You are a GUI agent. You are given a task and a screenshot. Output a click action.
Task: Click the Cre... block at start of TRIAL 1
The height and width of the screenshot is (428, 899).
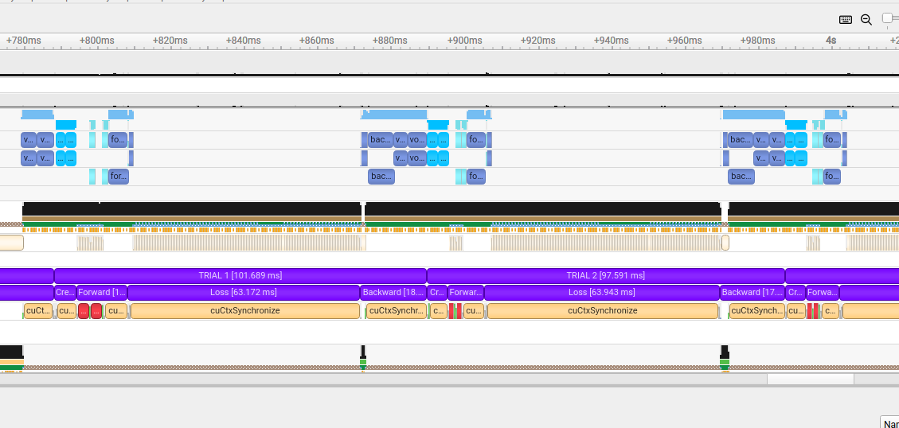[64, 293]
